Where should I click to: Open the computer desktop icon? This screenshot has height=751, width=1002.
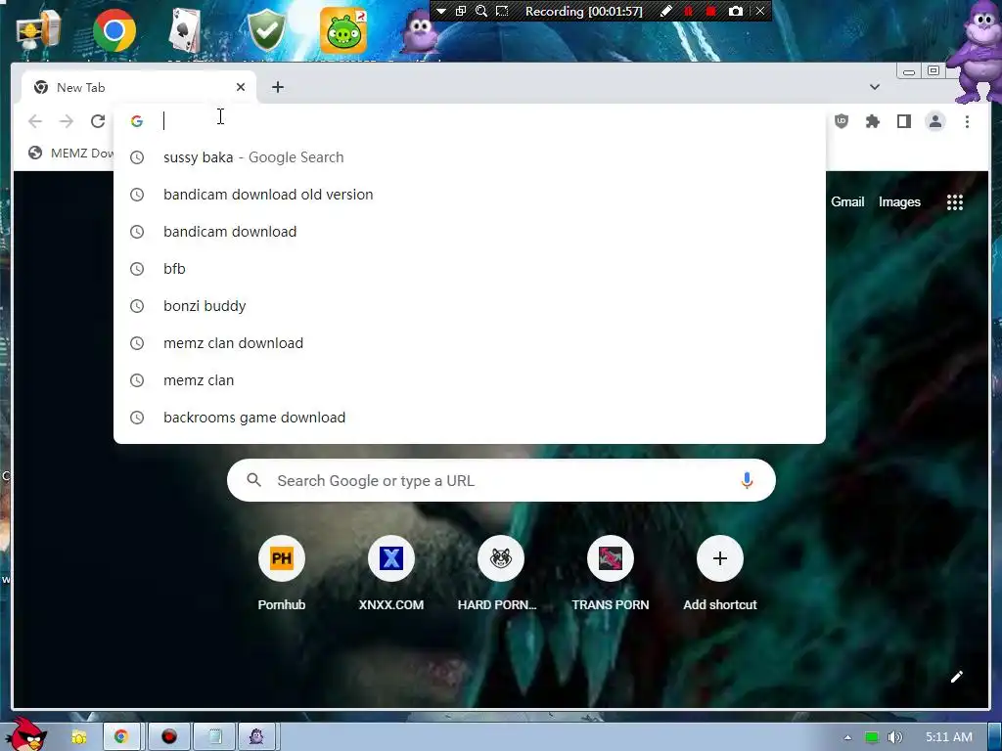tap(39, 30)
